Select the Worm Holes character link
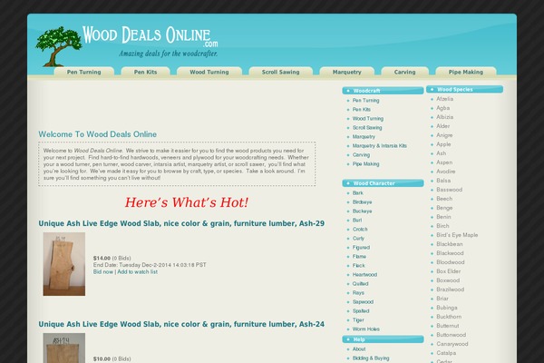544x363 pixels. tap(366, 329)
